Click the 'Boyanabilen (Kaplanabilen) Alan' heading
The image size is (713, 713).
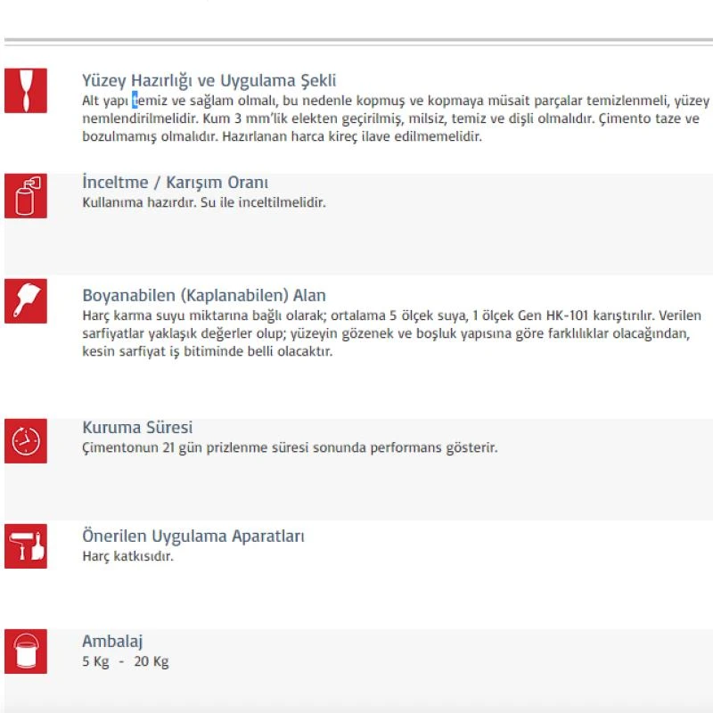(x=203, y=295)
